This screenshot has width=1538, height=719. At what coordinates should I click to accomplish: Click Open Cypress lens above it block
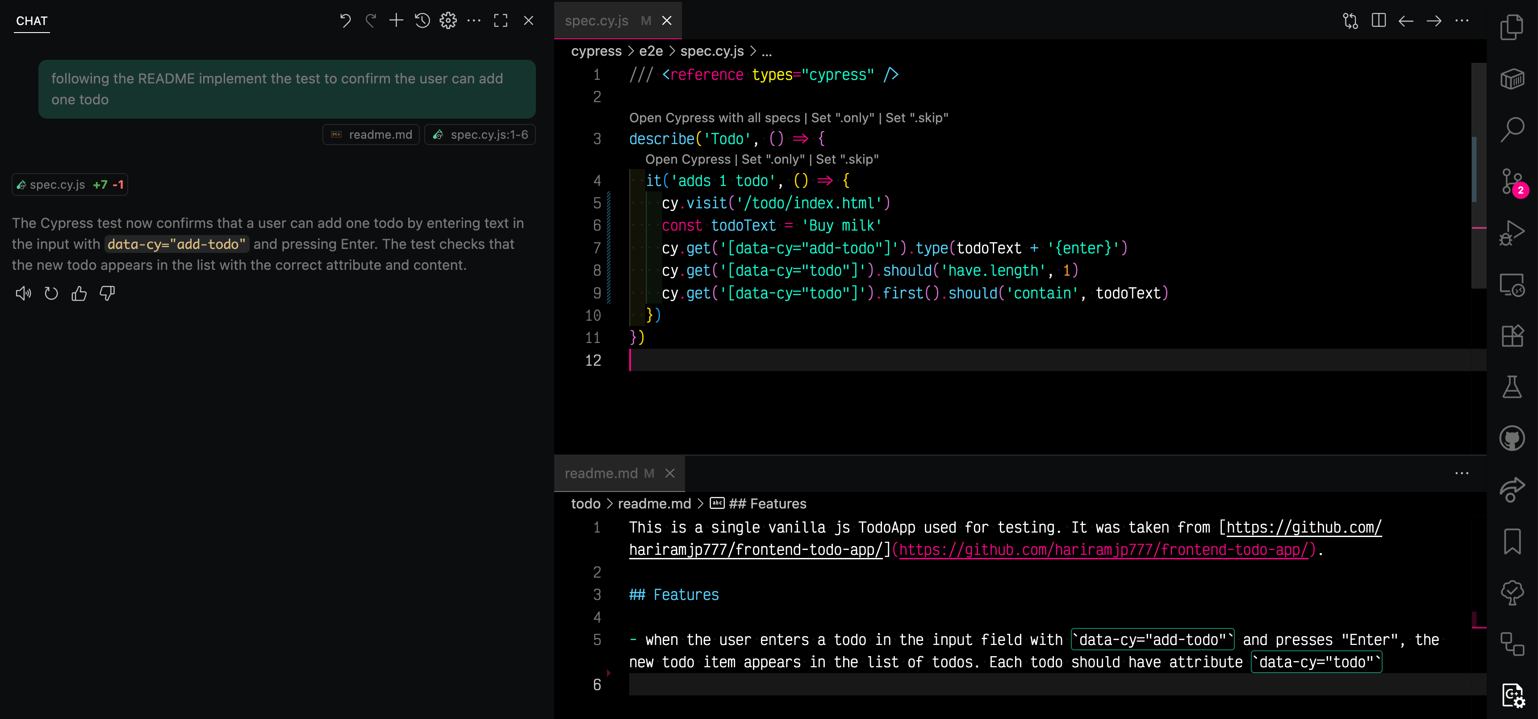click(x=687, y=160)
